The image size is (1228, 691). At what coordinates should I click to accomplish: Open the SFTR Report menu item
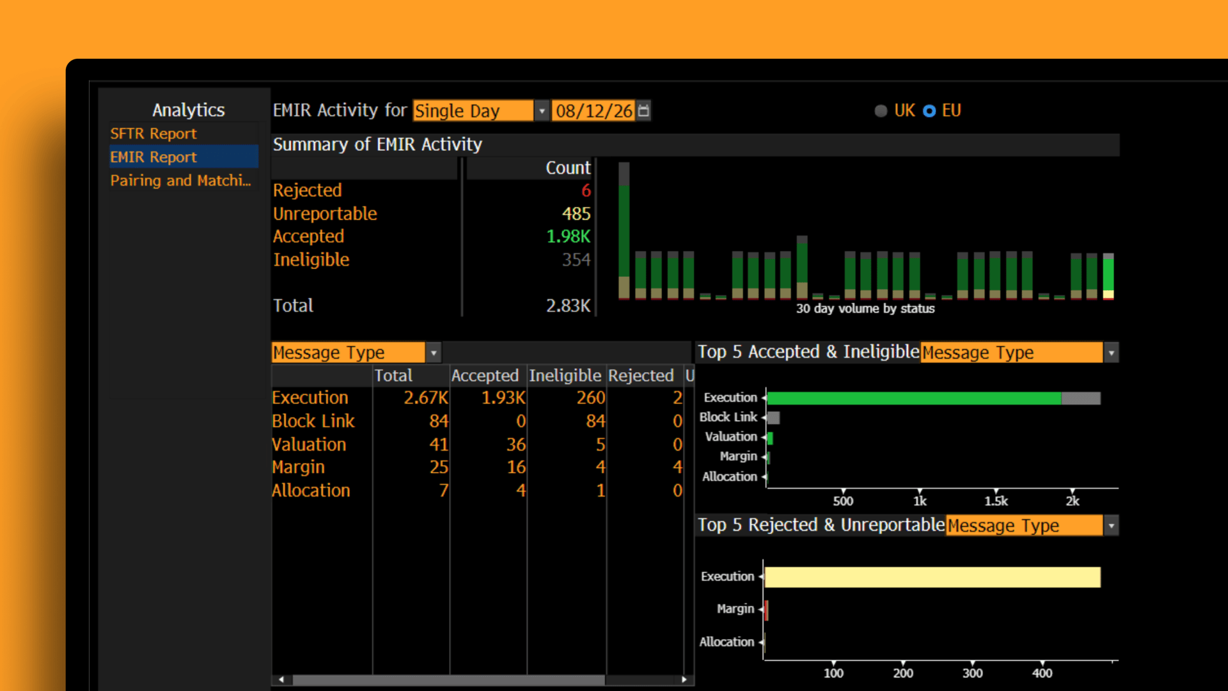point(153,134)
